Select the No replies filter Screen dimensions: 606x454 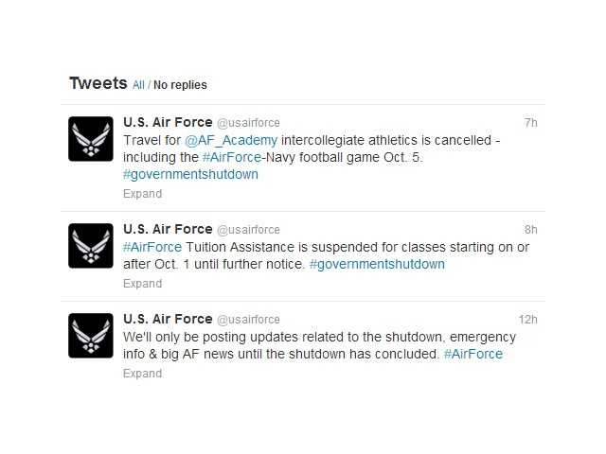point(180,85)
